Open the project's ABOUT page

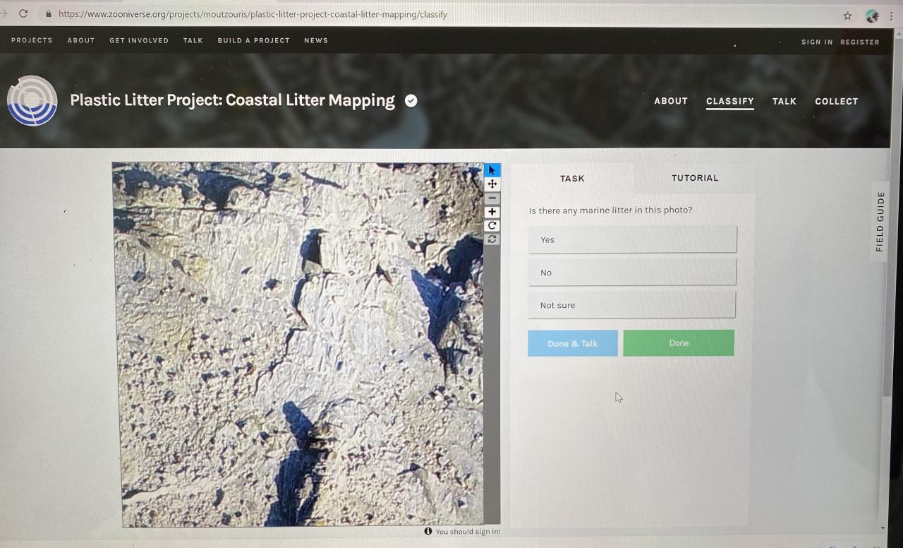671,101
